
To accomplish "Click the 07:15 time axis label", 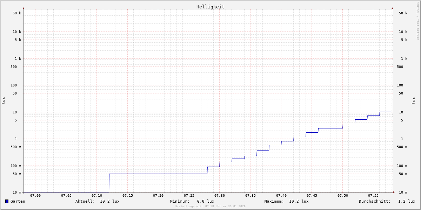I will point(128,196).
